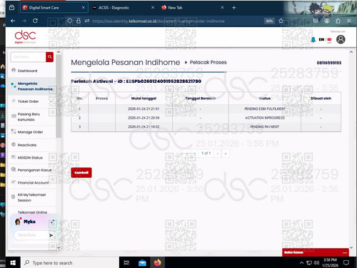Open Dashboard in the sidebar
Viewport: 357px width, 268px height.
(27, 71)
